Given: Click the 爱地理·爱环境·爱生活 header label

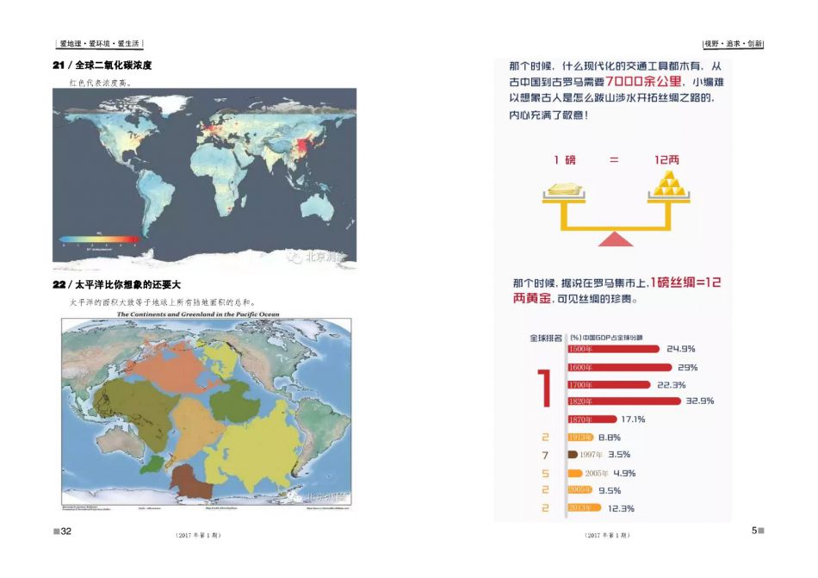Looking at the screenshot, I should click(x=99, y=43).
